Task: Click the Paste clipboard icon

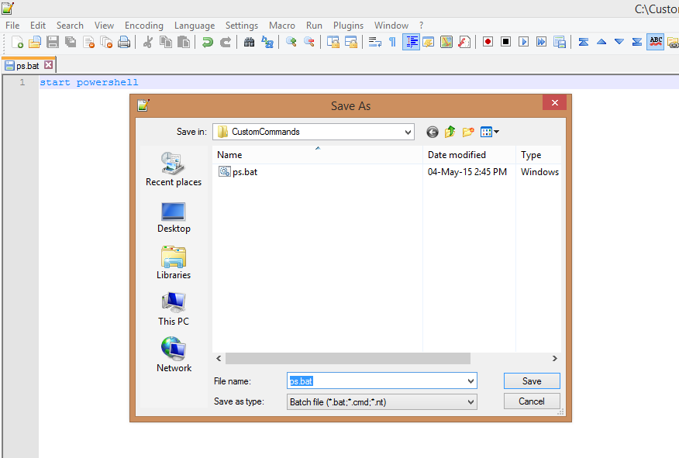Action: click(x=184, y=42)
